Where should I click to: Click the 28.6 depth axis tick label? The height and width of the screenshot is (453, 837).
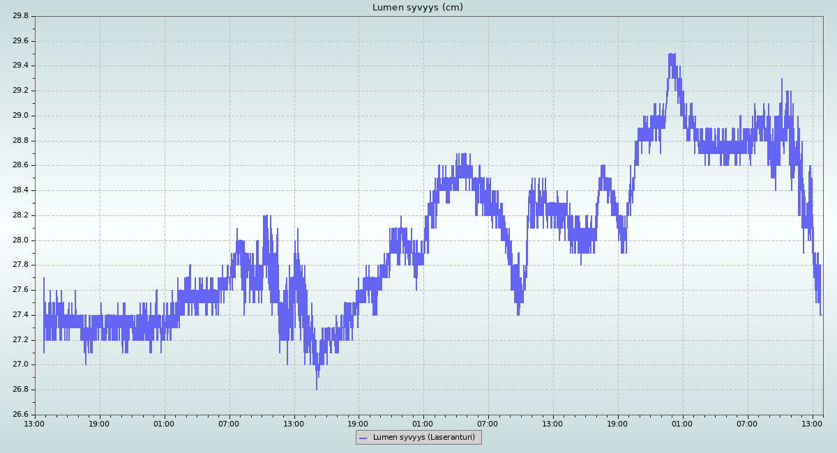20,166
